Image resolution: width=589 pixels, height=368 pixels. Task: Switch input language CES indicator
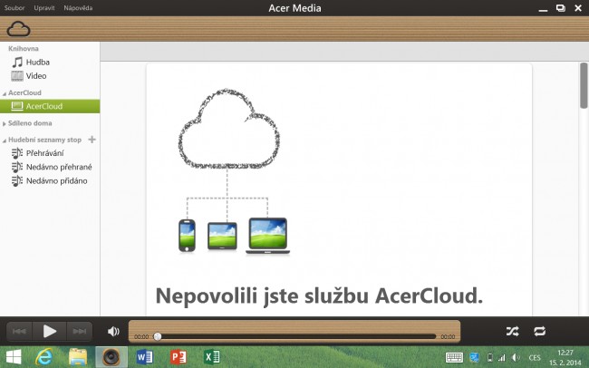click(x=535, y=357)
